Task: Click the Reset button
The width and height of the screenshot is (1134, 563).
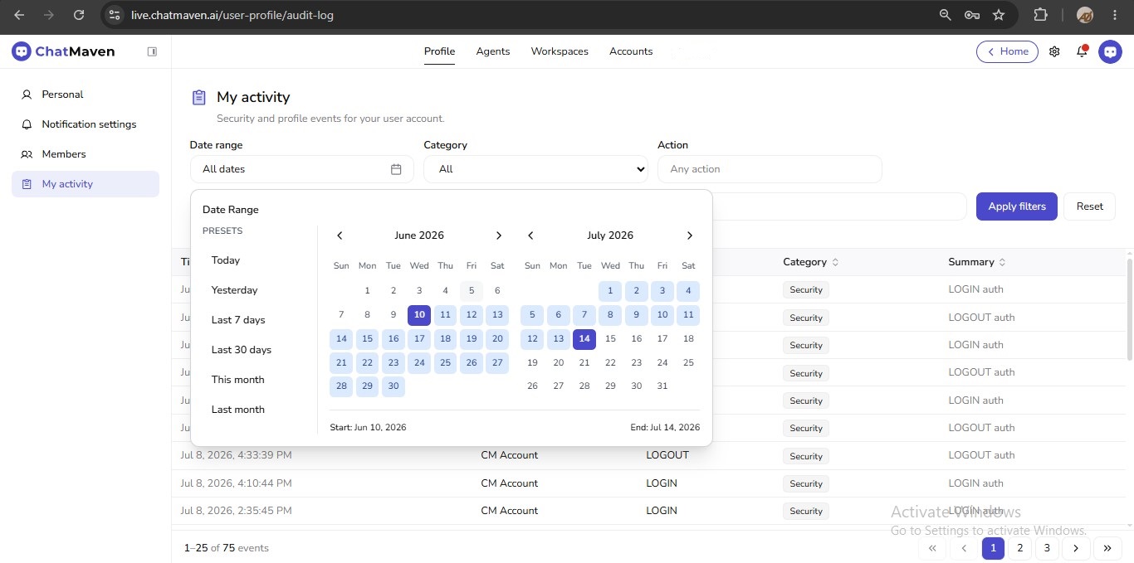Action: click(1090, 206)
